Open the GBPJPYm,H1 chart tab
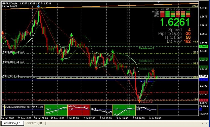The width and height of the screenshot is (210, 127). pos(34,123)
